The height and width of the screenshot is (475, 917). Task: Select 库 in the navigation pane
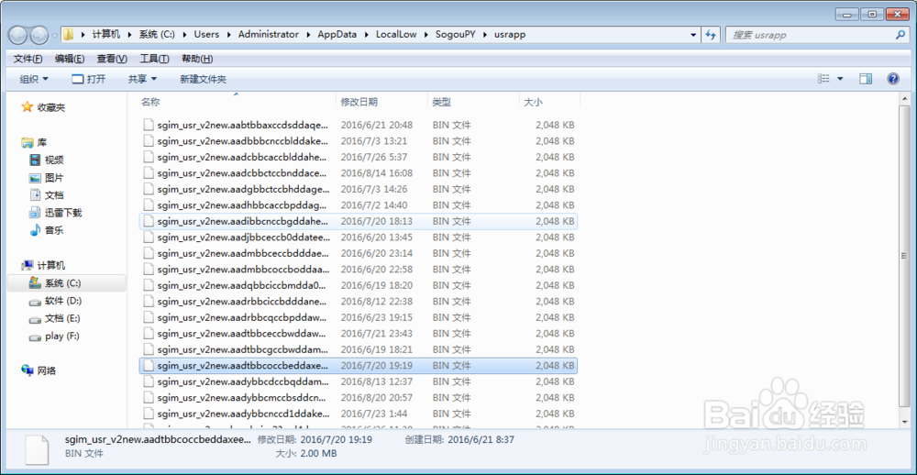tap(35, 143)
